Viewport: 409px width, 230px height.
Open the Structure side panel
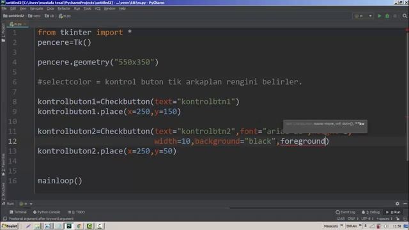(3, 194)
